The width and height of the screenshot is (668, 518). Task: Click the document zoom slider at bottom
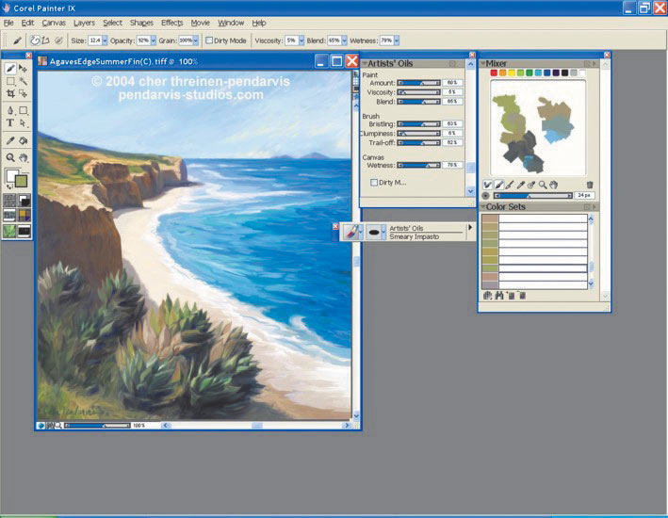98,425
